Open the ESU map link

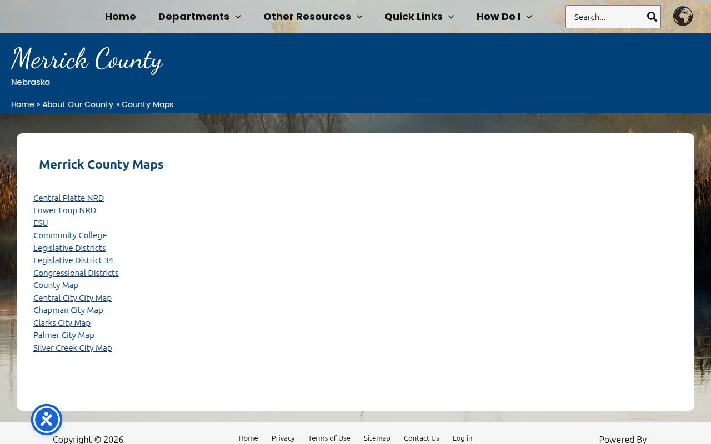(x=41, y=223)
